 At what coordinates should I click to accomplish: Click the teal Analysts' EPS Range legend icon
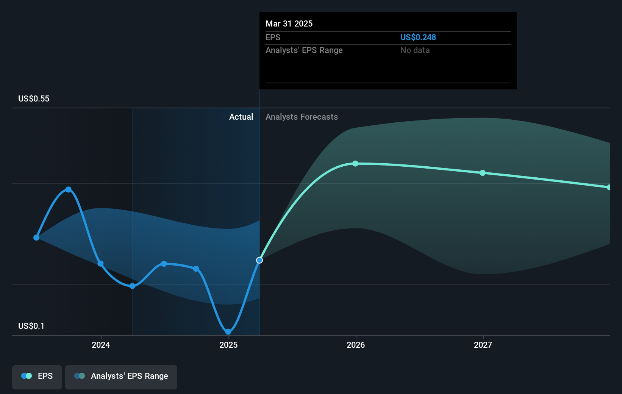(80, 376)
